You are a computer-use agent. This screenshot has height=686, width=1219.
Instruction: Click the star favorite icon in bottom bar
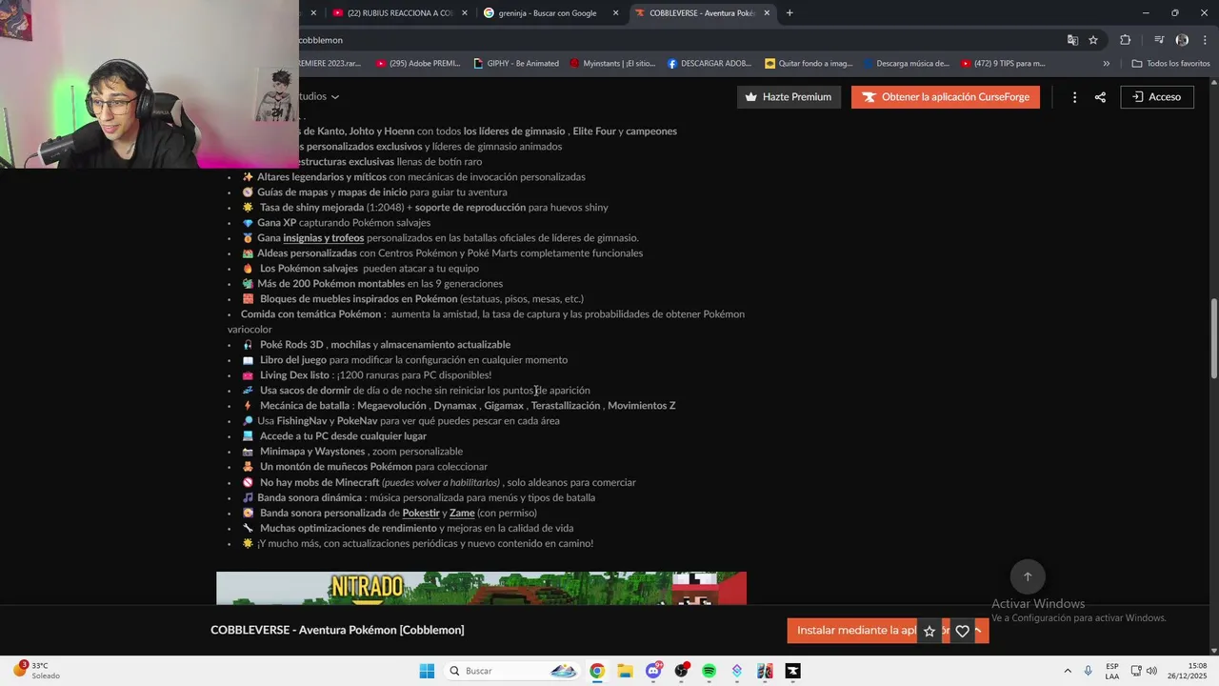pos(929,631)
